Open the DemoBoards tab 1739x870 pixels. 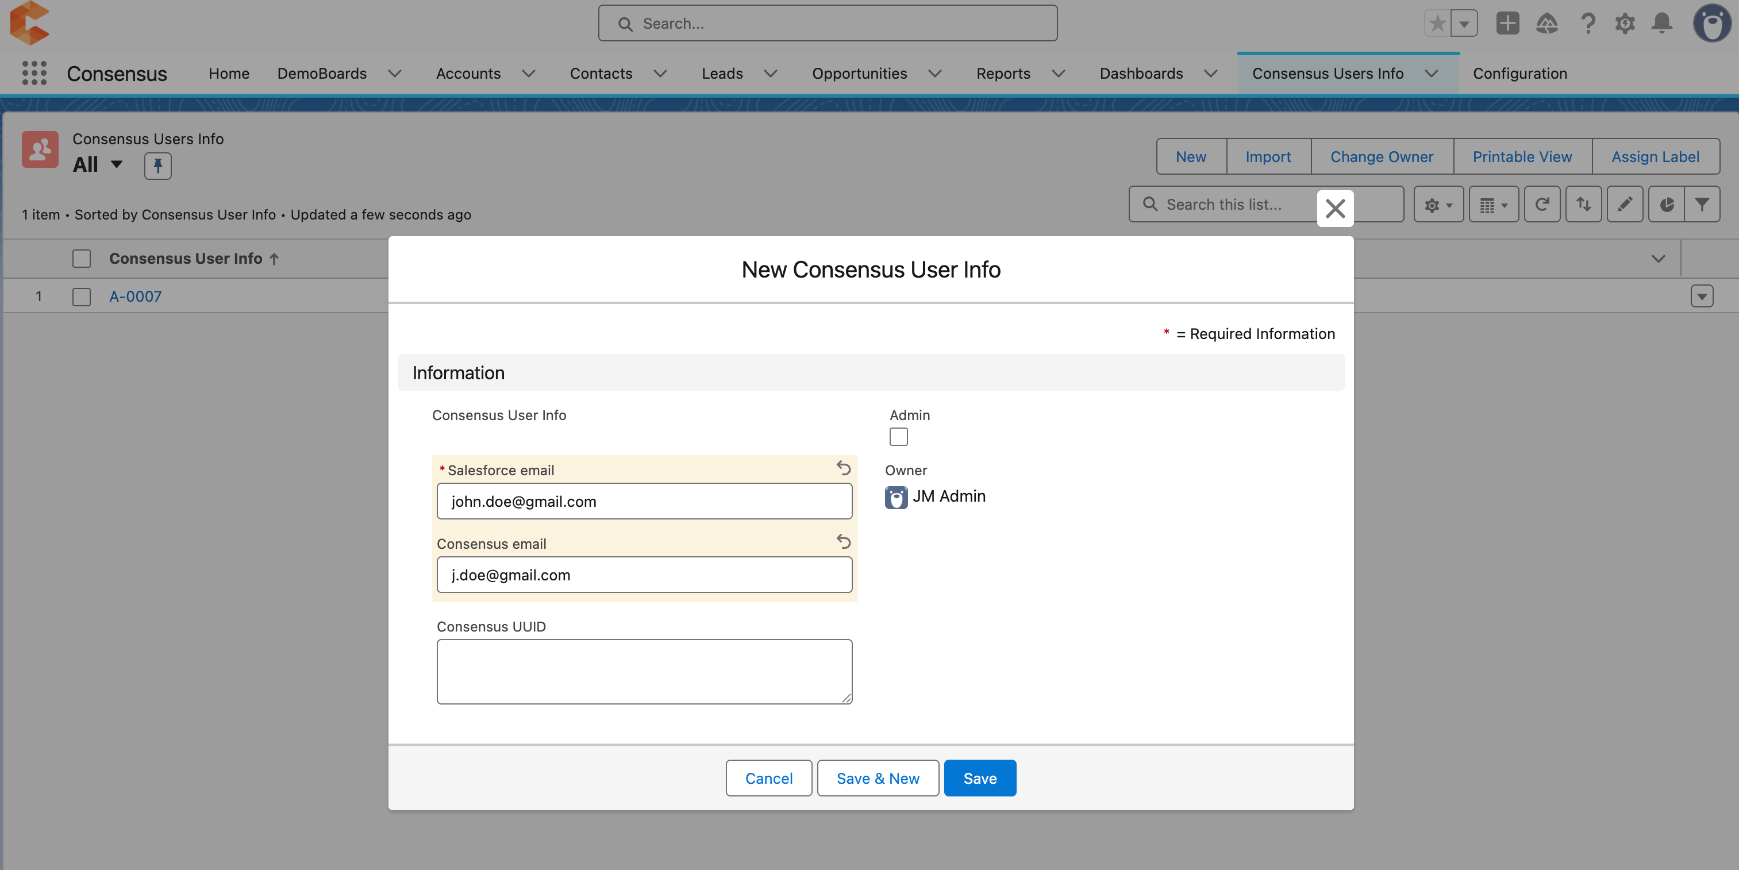coord(322,74)
